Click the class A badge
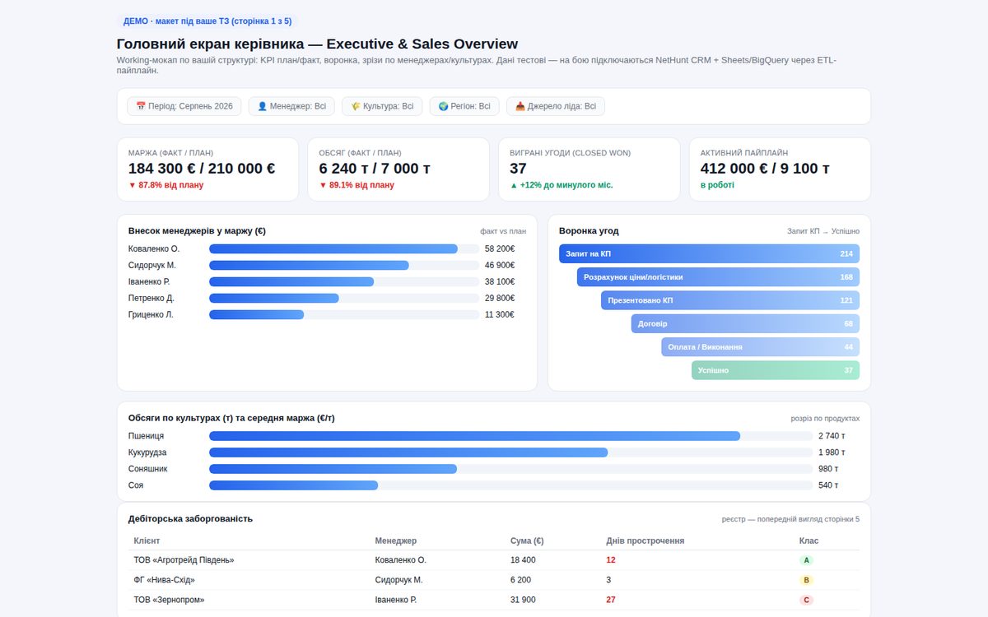Image resolution: width=988 pixels, height=617 pixels. 807,560
